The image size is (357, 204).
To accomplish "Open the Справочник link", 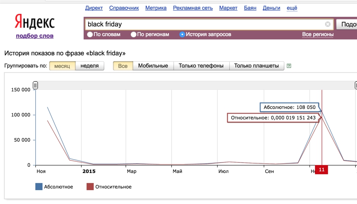I will pyautogui.click(x=124, y=8).
